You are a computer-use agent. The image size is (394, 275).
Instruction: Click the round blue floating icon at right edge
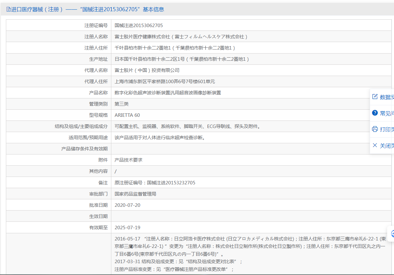tap(392, 234)
